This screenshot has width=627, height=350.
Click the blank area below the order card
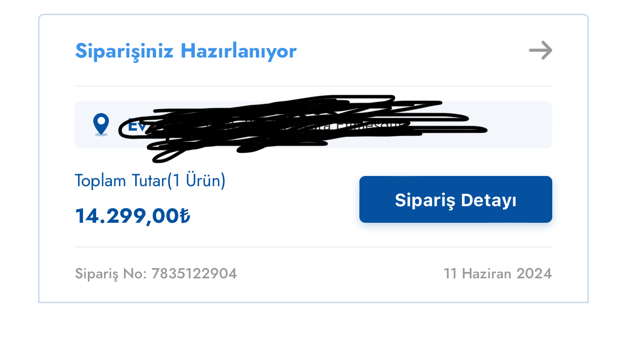tap(313, 327)
